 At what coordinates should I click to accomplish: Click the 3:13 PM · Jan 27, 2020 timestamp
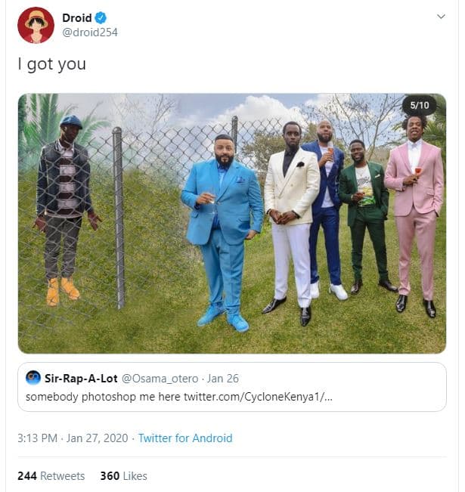72,438
